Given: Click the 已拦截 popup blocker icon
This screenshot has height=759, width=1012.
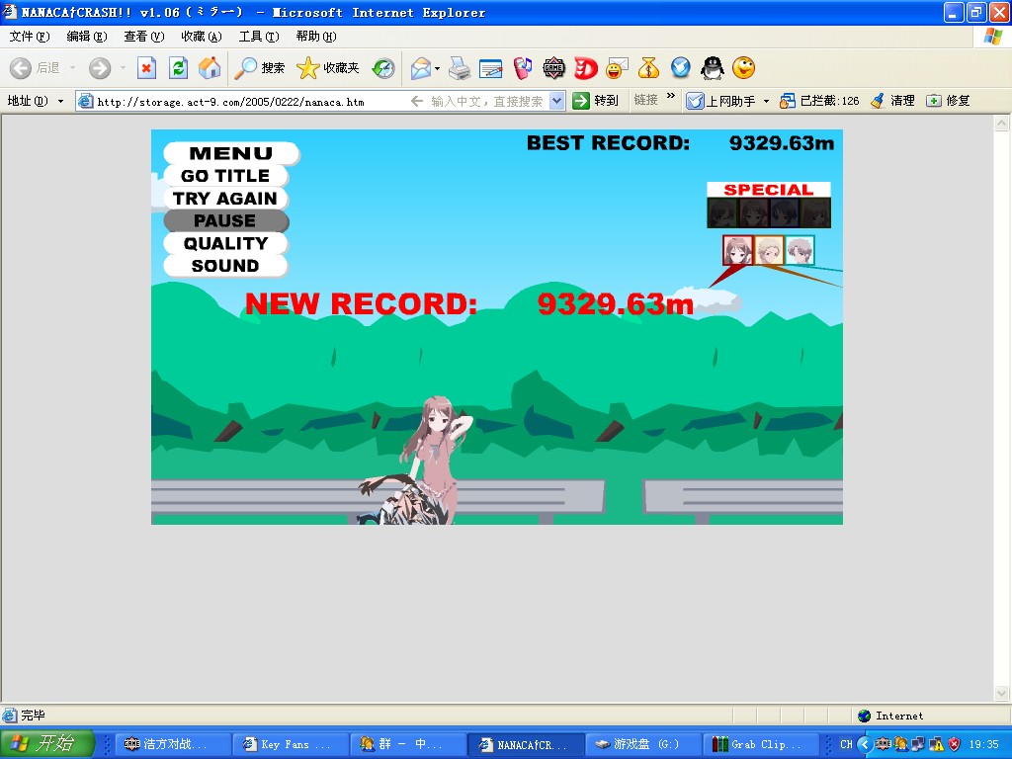Looking at the screenshot, I should 787,101.
